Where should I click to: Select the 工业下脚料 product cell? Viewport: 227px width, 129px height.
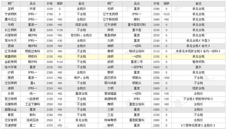coord(32,104)
